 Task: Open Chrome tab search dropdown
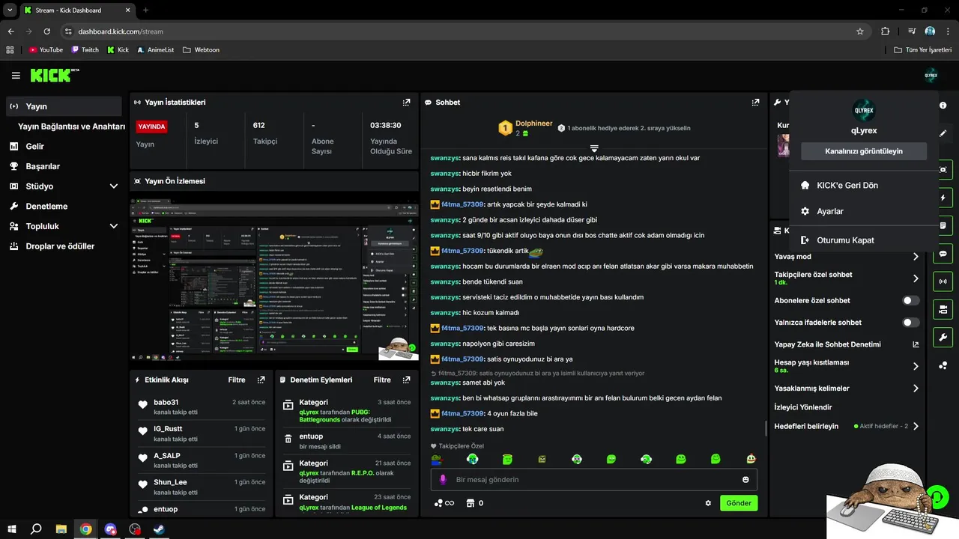[10, 10]
